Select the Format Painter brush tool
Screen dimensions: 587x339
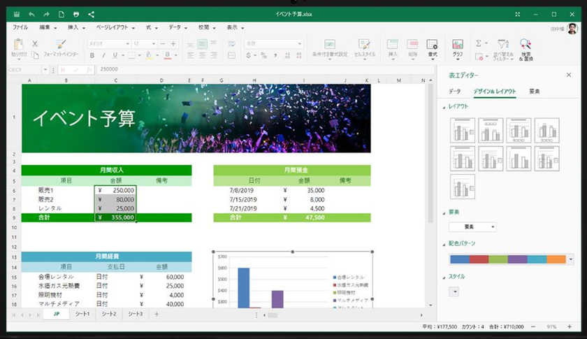point(60,48)
